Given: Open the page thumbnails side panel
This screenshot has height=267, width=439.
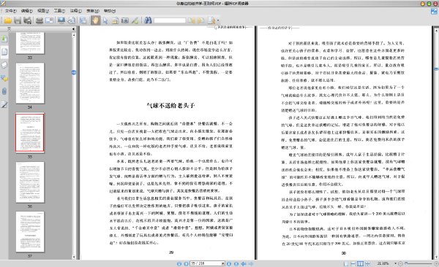Looking at the screenshot, I should click(4, 52).
